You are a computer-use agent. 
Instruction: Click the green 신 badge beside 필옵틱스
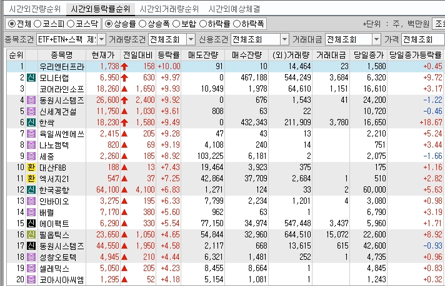pyautogui.click(x=31, y=234)
